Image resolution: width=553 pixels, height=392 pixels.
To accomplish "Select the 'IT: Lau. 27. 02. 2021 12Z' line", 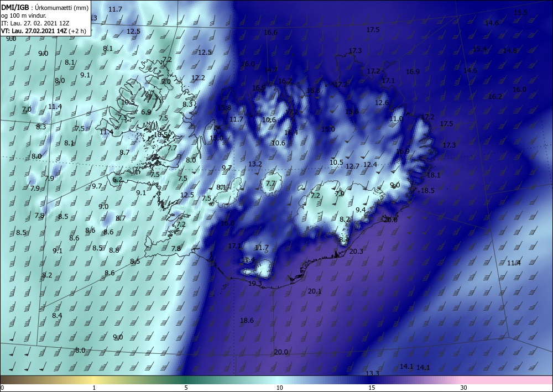I will pos(35,23).
